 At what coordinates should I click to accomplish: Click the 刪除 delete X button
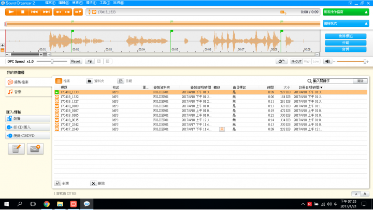[93, 184]
